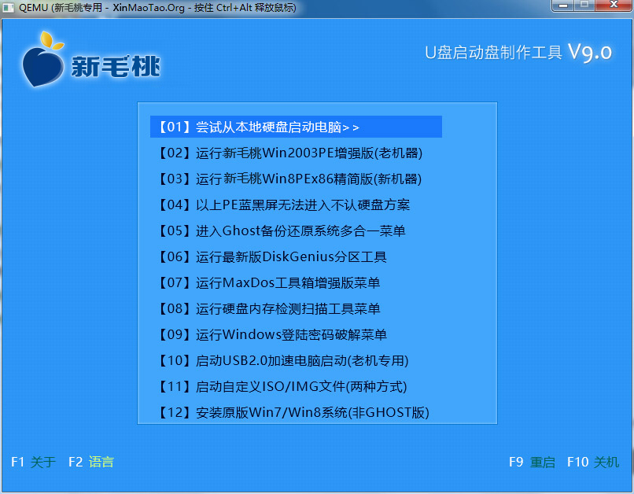Screen dimensions: 634x494
Task: Click F1 关于 link
Action: [x=34, y=462]
